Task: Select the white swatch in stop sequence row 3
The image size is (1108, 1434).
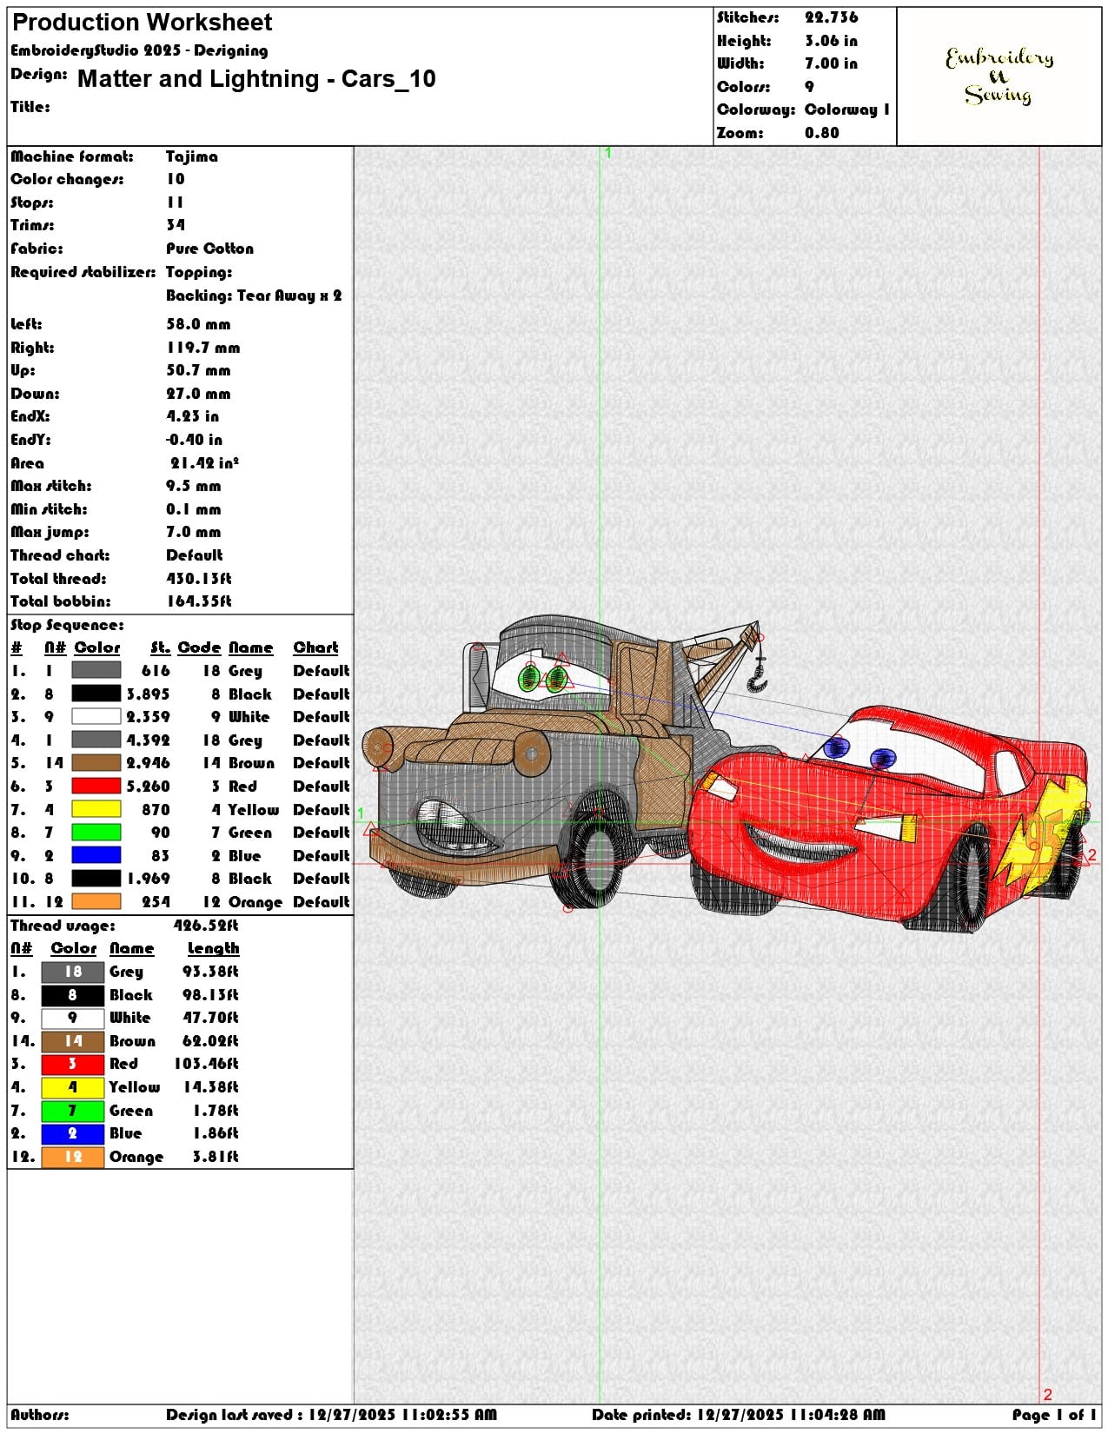Action: (x=96, y=716)
